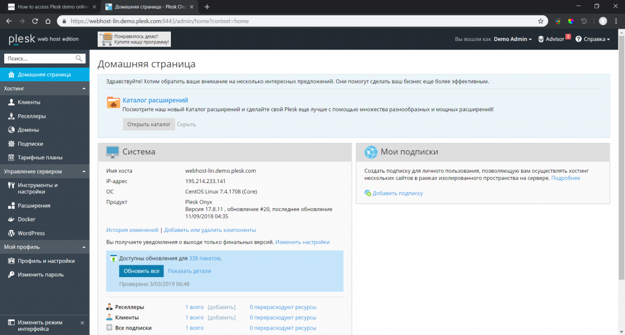Viewport: 625px width, 335px height.
Task: Open the Добавить подписку link
Action: point(397,193)
